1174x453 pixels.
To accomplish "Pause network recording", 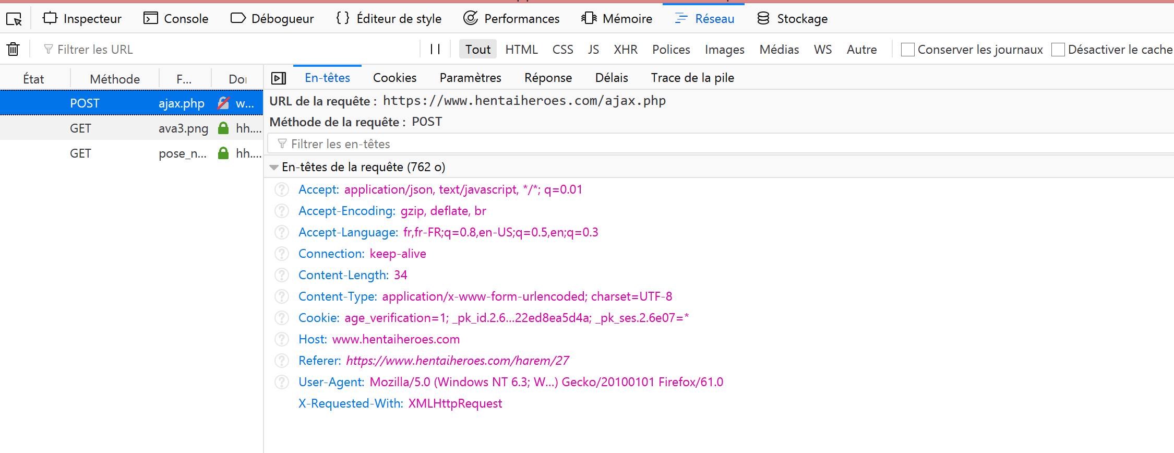I will pos(435,50).
